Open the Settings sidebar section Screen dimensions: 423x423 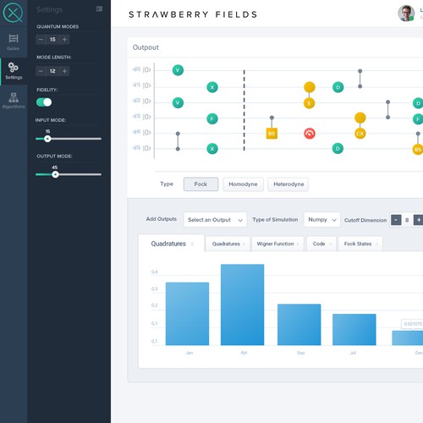click(14, 71)
